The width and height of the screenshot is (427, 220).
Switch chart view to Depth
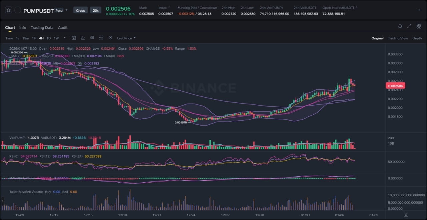(x=417, y=38)
